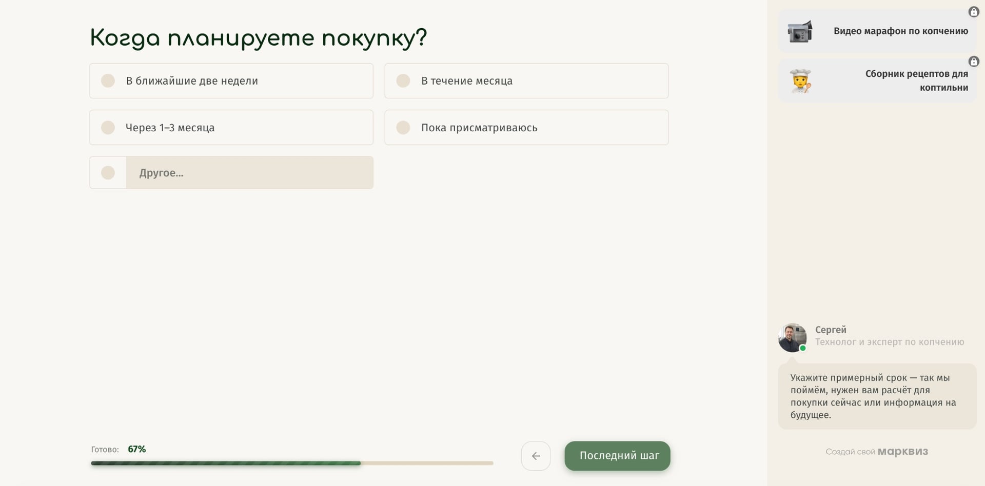Viewport: 985px width, 486px height.
Task: Click the 'Создай свой марквиз' link
Action: [x=877, y=452]
